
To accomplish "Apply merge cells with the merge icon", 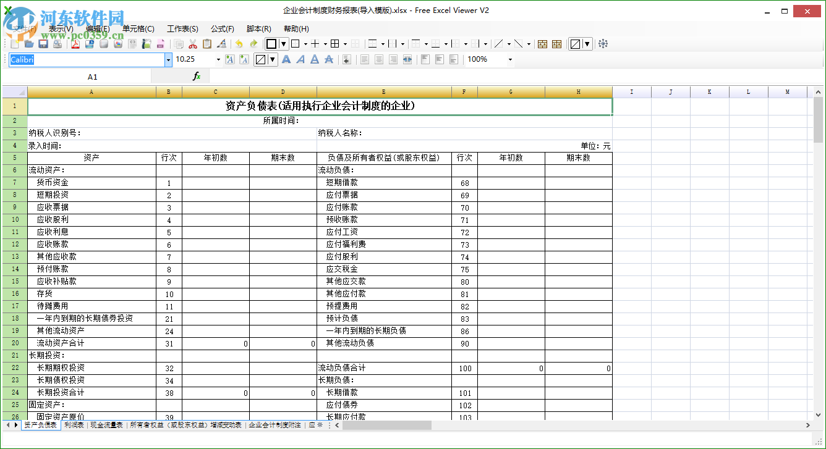I will (543, 43).
